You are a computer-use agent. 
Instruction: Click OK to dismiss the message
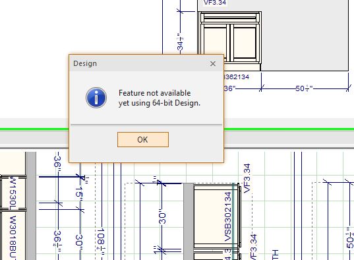pyautogui.click(x=143, y=139)
